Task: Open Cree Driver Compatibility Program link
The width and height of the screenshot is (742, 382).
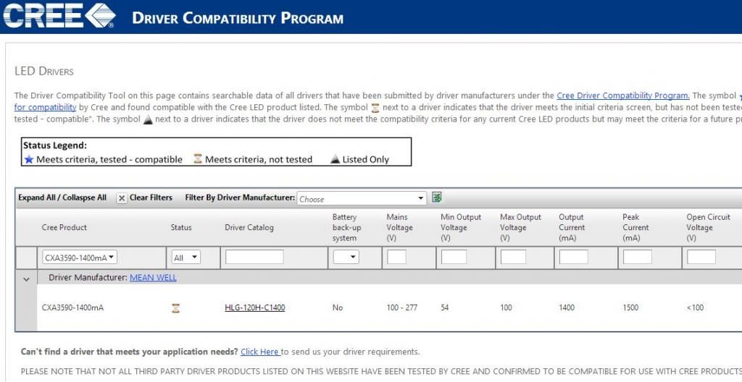Action: point(622,95)
